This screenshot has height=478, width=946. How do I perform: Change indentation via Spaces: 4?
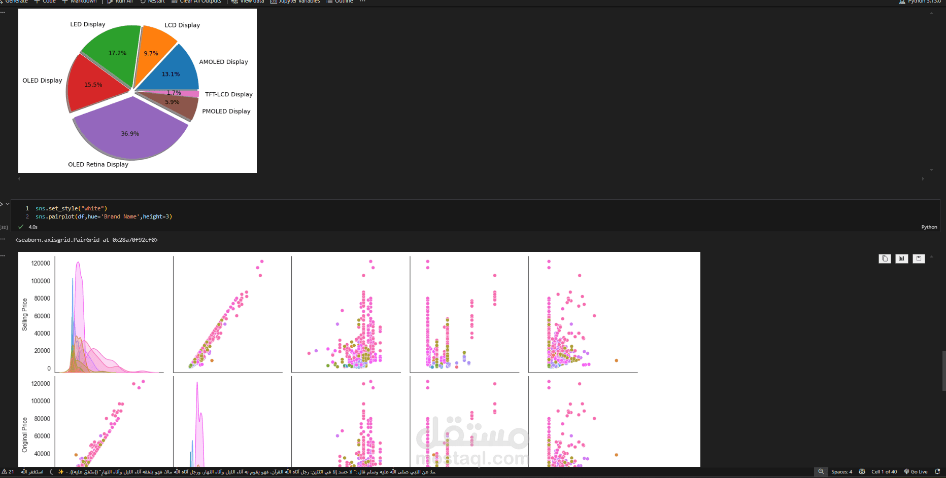[841, 471]
